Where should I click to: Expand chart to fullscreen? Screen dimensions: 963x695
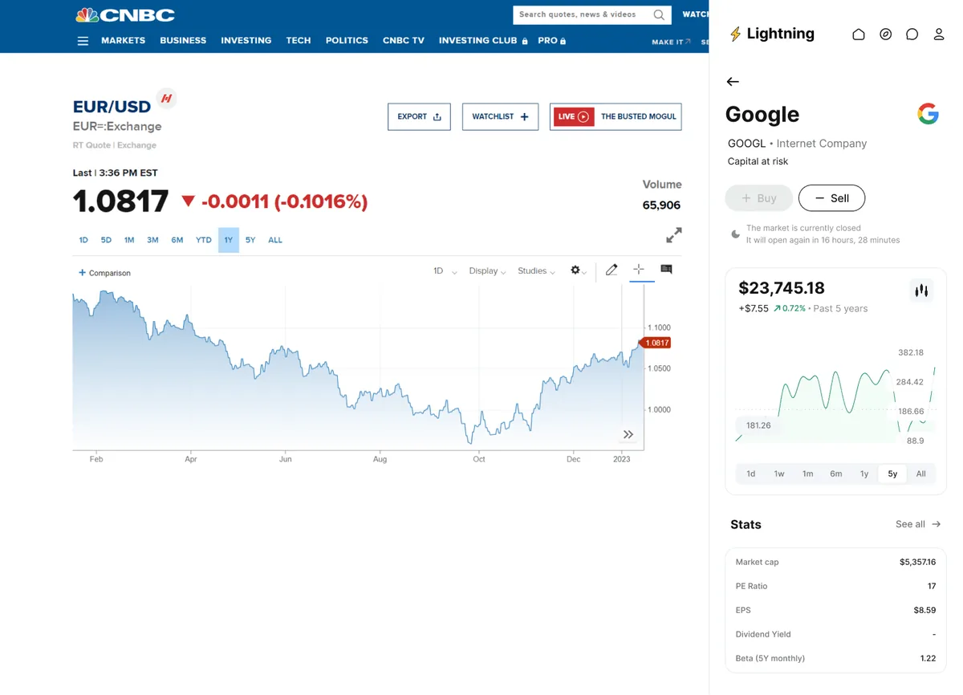[x=674, y=235]
